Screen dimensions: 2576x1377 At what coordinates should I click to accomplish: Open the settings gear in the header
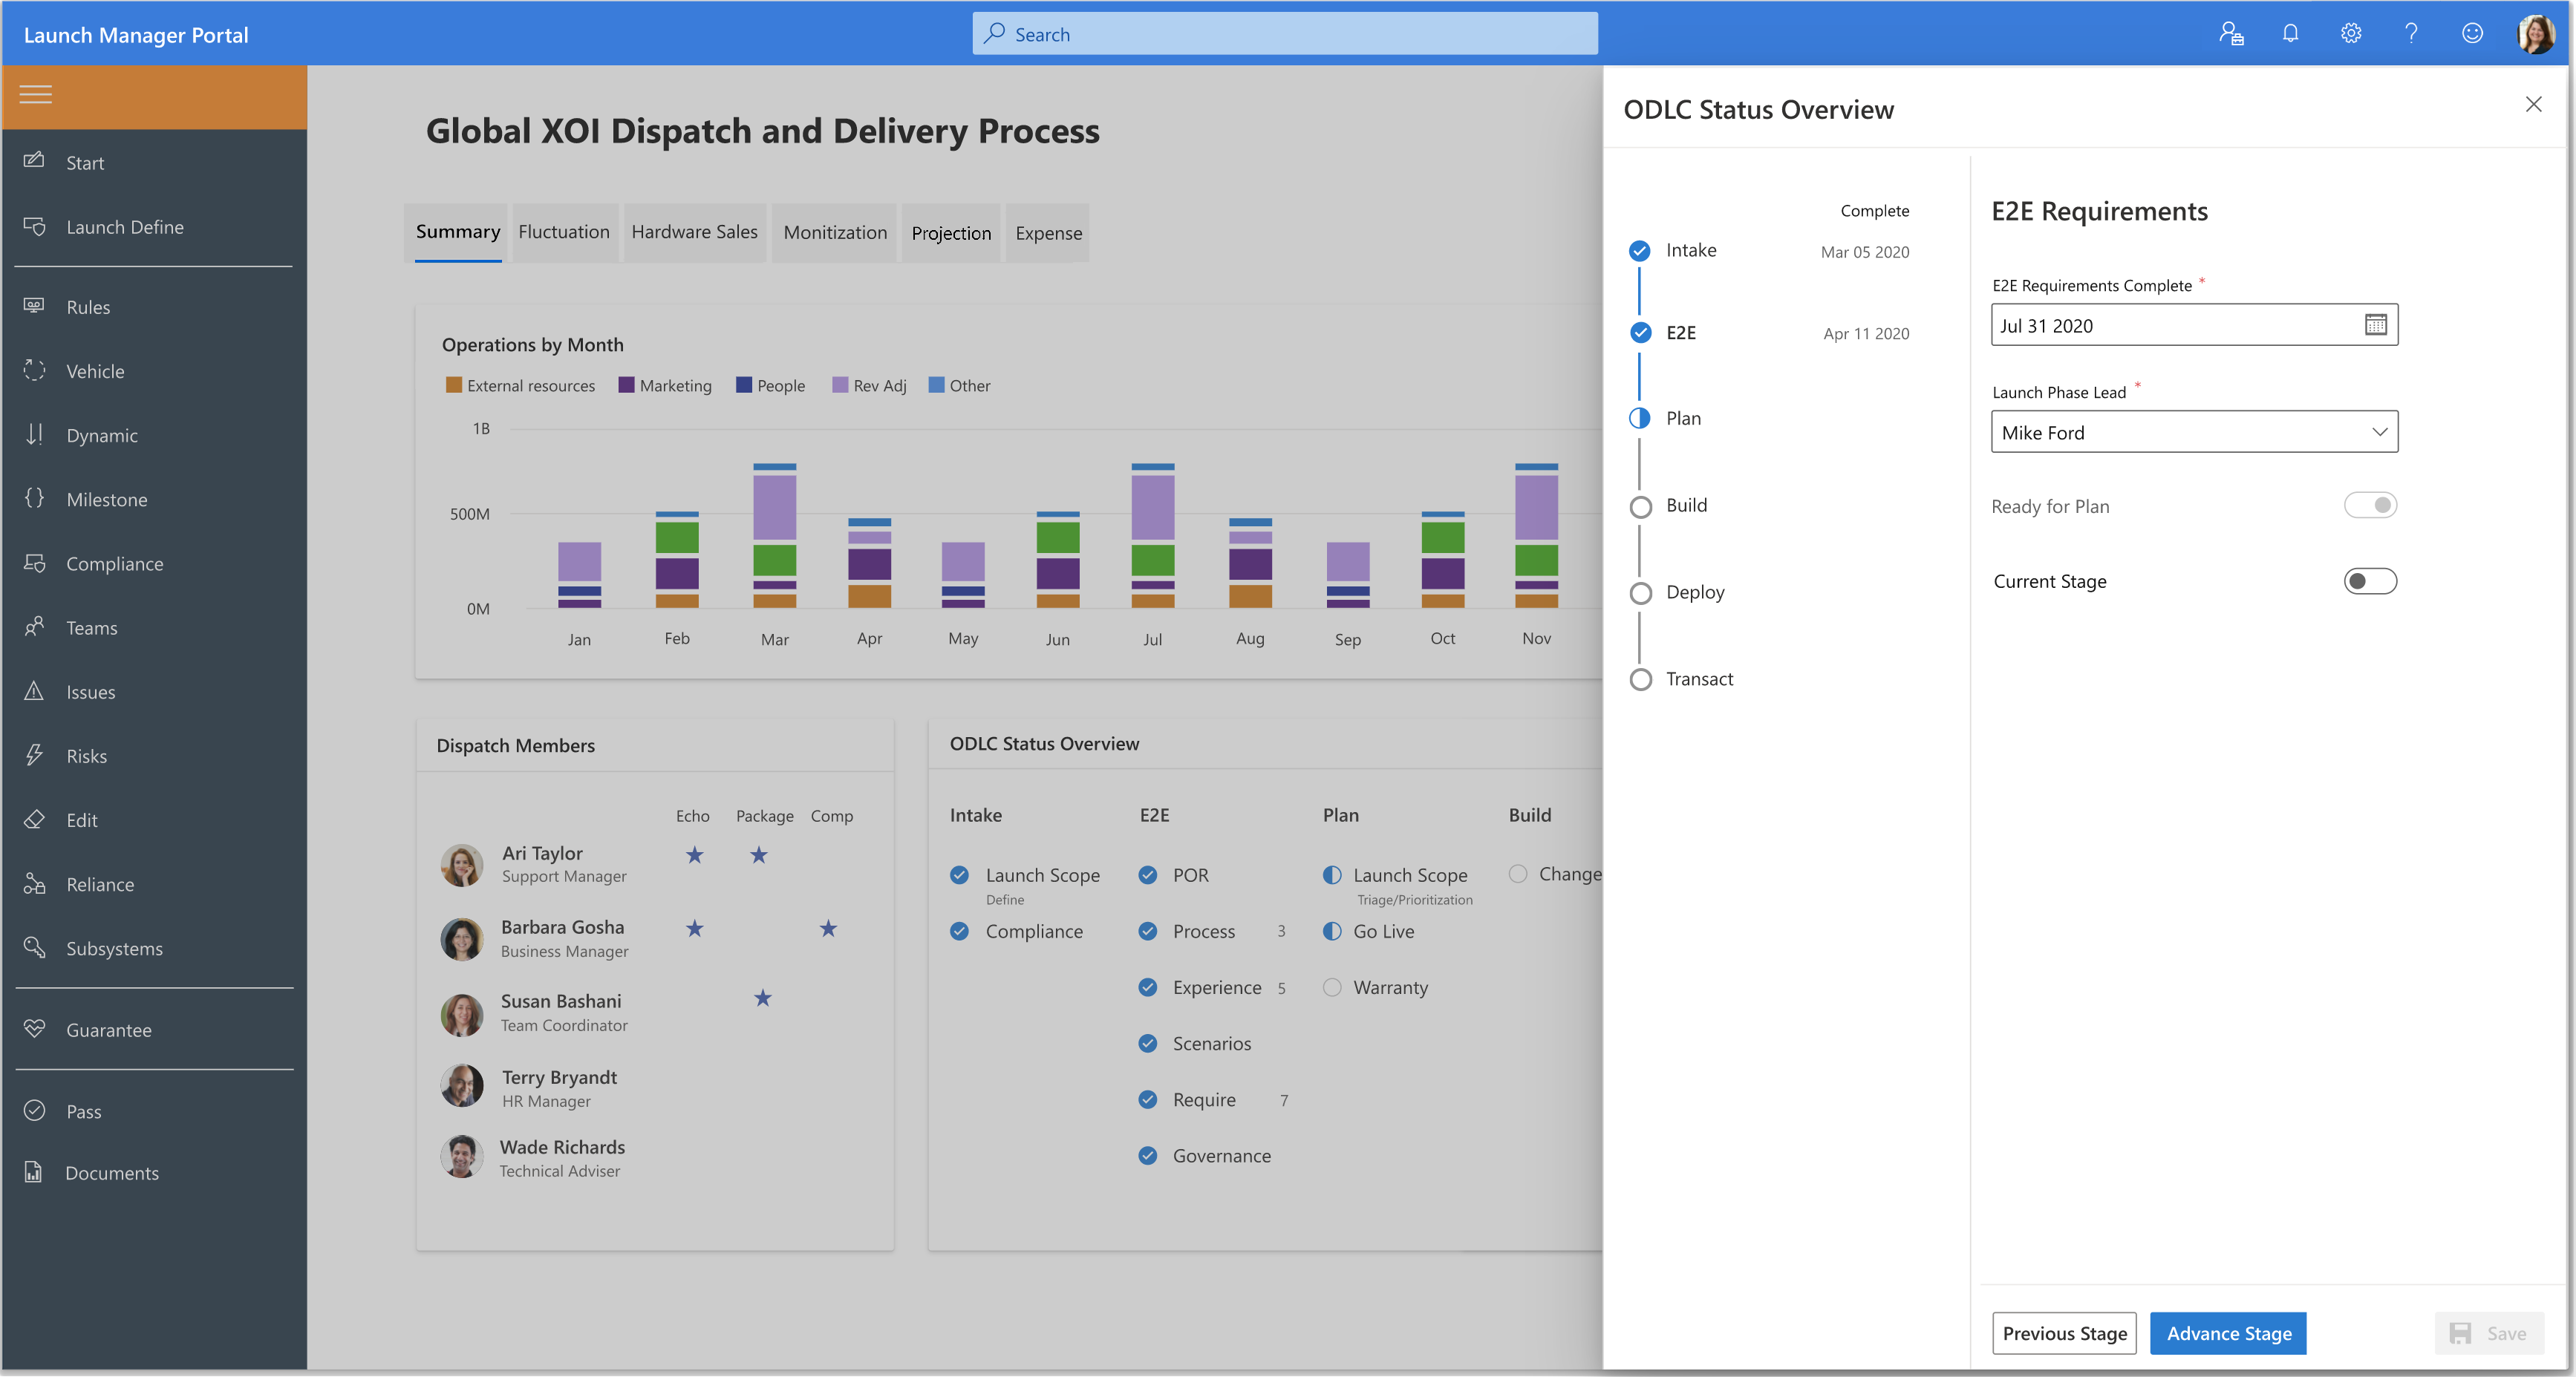[x=2351, y=34]
